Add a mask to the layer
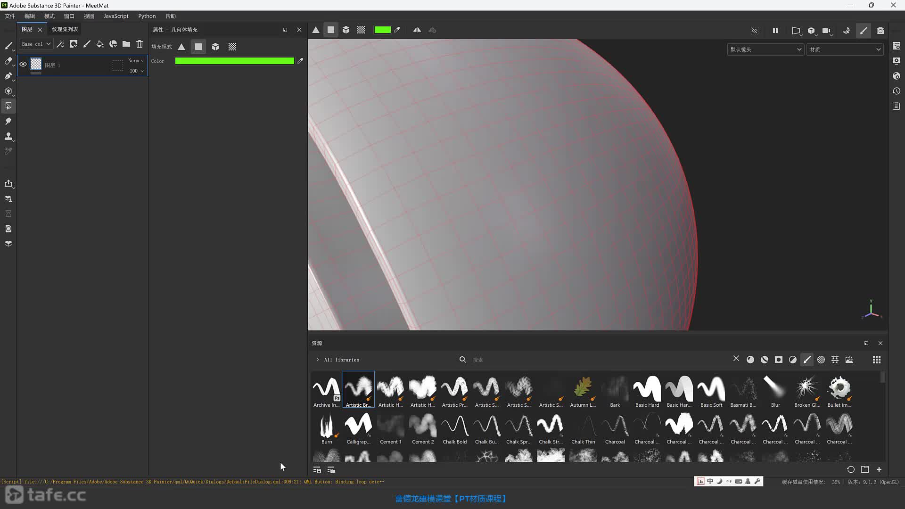Screen dimensions: 905x509 point(74,44)
